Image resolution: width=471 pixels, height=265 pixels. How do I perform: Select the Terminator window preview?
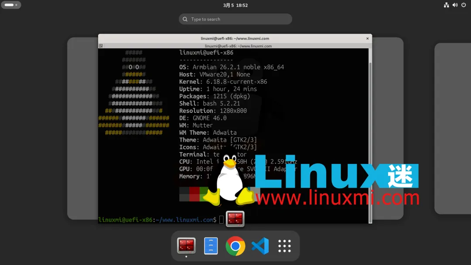(x=235, y=129)
